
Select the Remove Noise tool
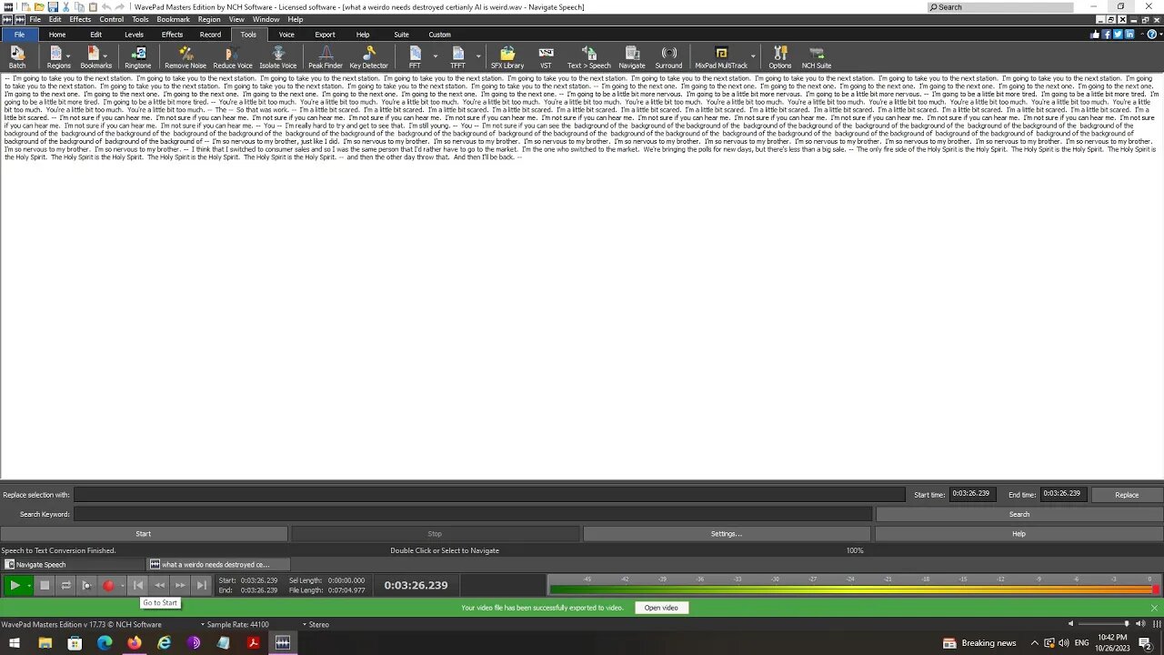tap(186, 57)
